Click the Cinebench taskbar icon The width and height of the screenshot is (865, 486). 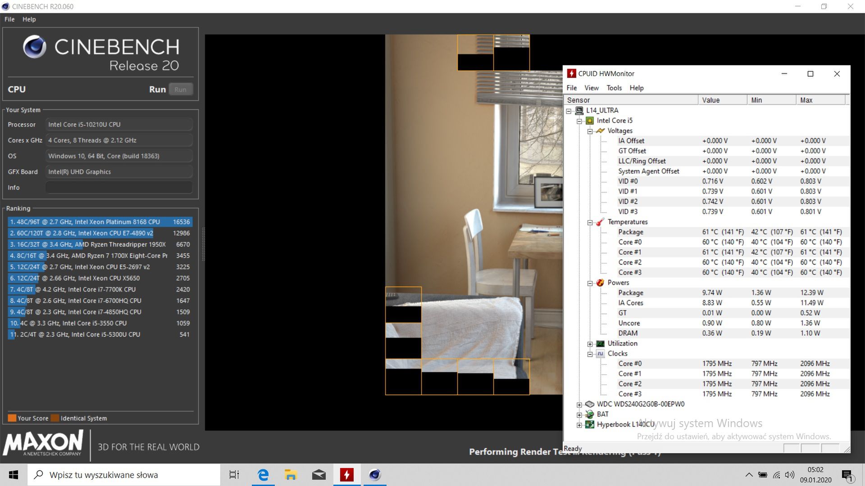374,475
